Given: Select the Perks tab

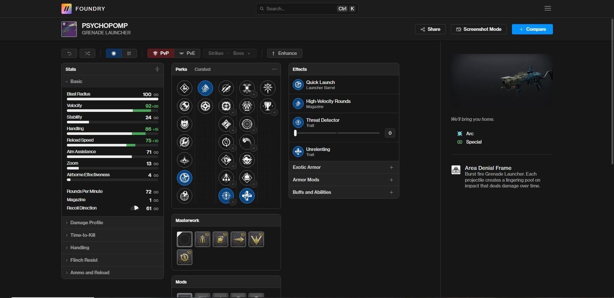Looking at the screenshot, I should (181, 69).
